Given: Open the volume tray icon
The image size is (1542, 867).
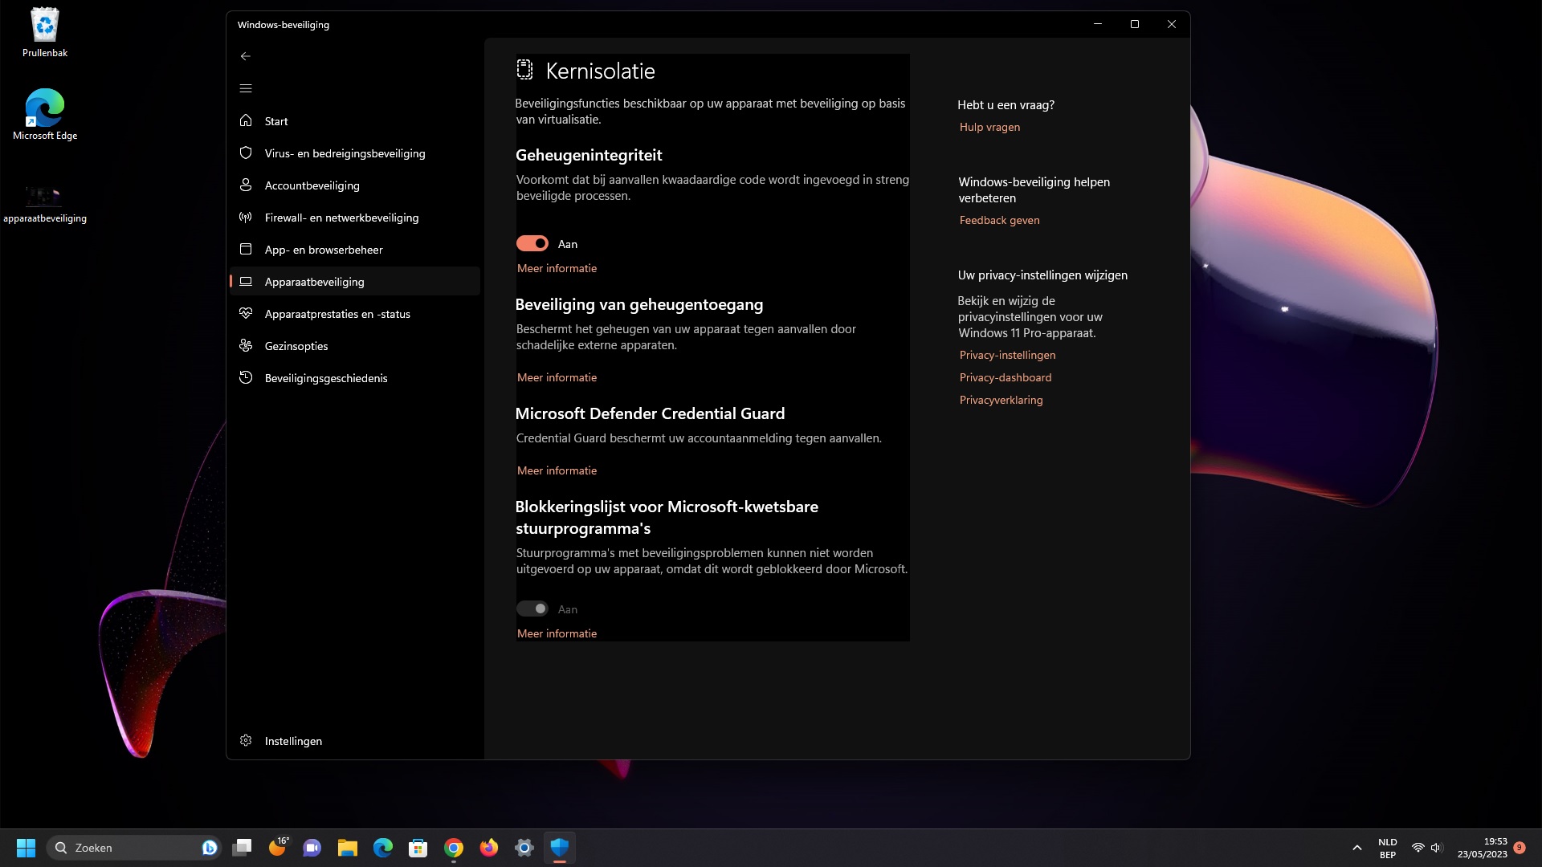Looking at the screenshot, I should tap(1437, 848).
